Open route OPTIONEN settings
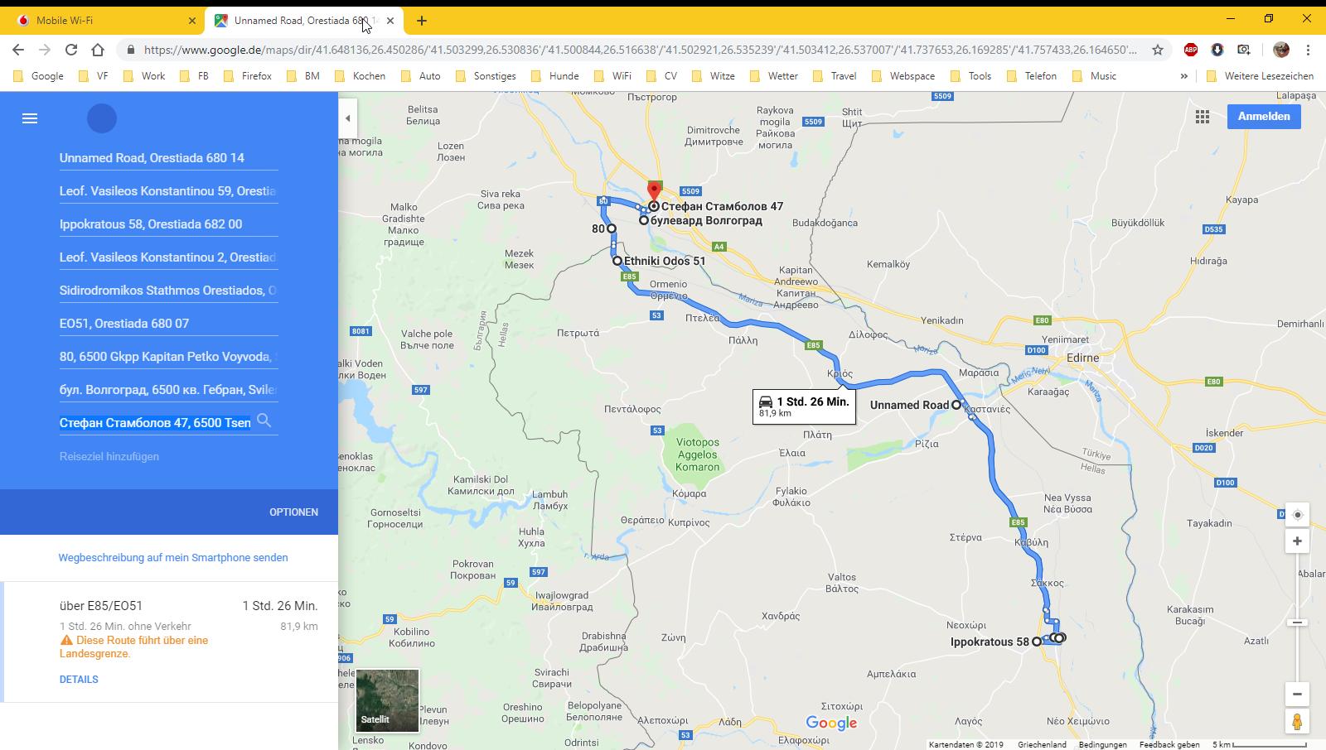 tap(293, 512)
